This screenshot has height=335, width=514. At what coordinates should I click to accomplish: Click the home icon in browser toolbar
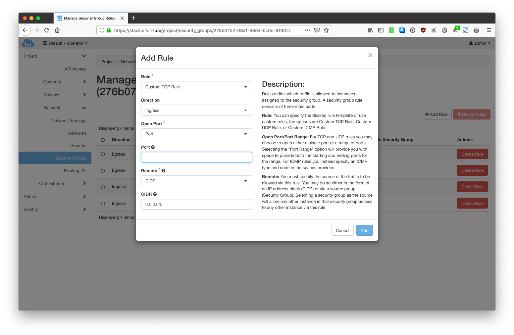pyautogui.click(x=57, y=30)
